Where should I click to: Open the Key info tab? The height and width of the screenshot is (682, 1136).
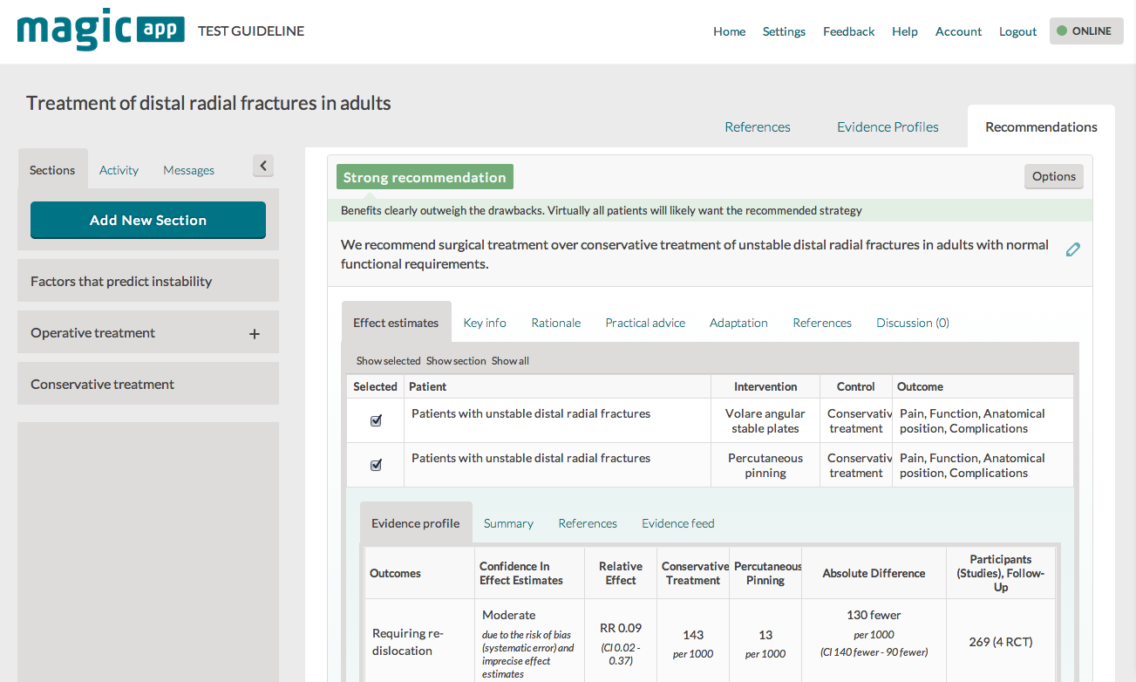coord(485,323)
